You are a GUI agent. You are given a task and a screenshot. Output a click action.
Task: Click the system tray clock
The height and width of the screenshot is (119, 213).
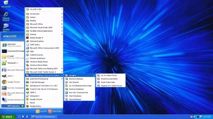[x=207, y=117]
